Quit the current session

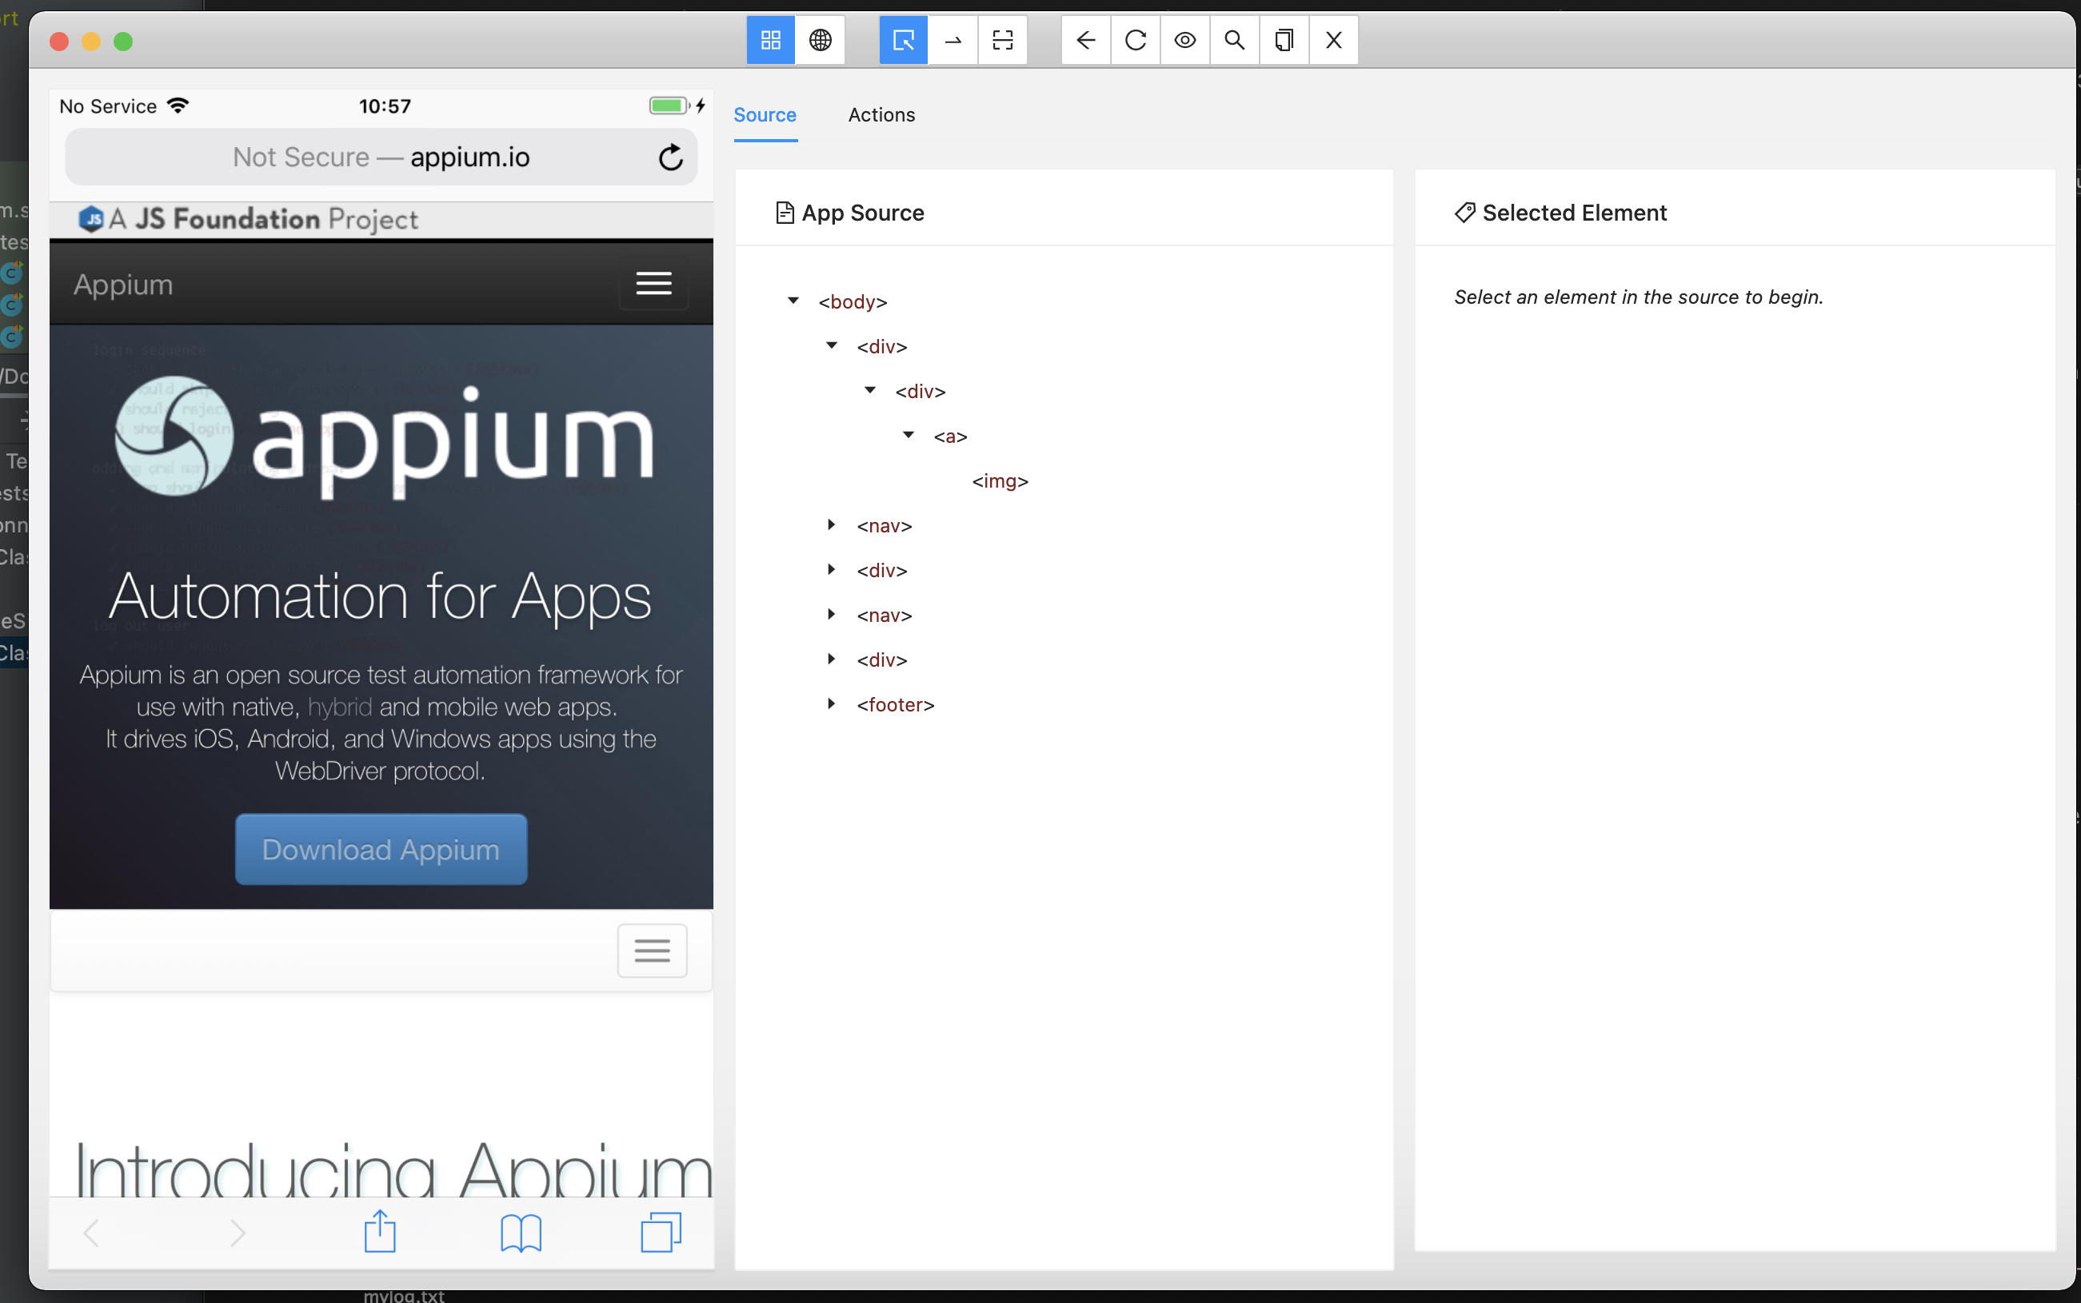pyautogui.click(x=1333, y=40)
